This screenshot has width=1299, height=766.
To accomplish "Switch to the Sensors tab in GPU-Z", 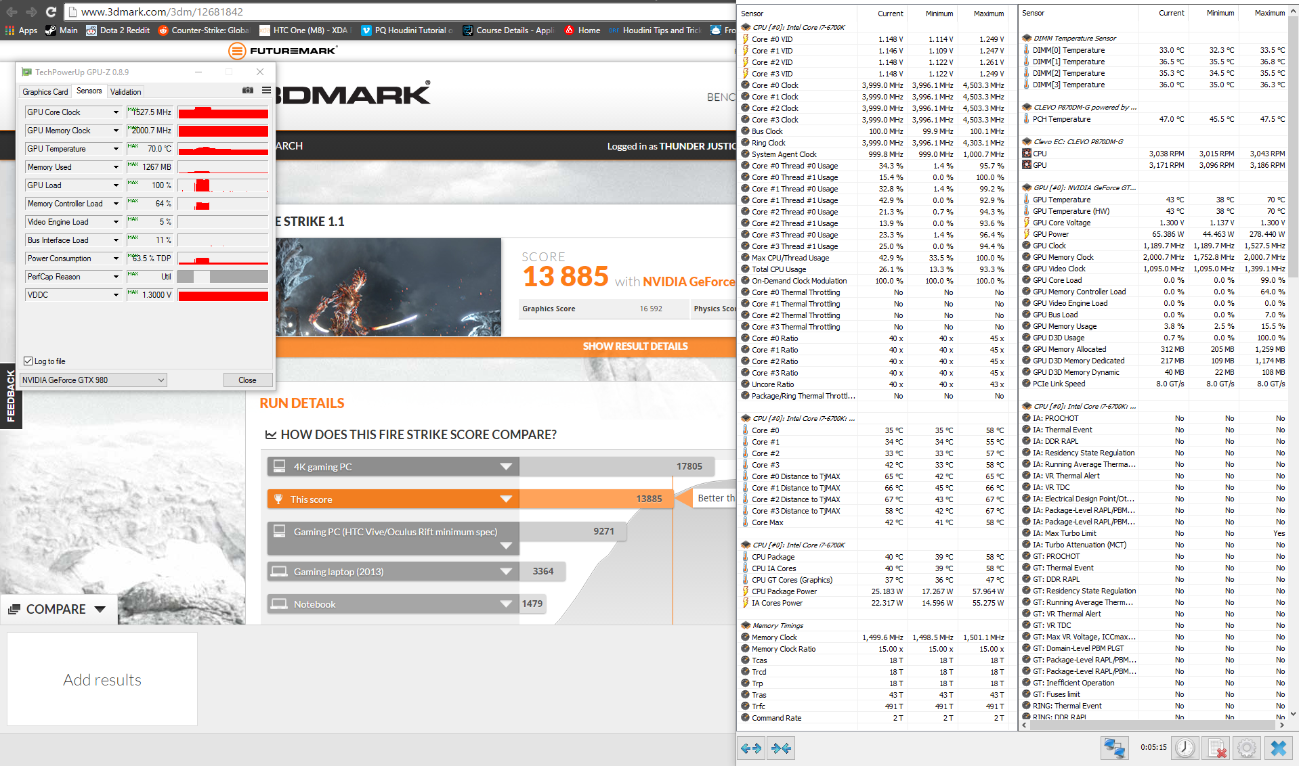I will [x=89, y=91].
